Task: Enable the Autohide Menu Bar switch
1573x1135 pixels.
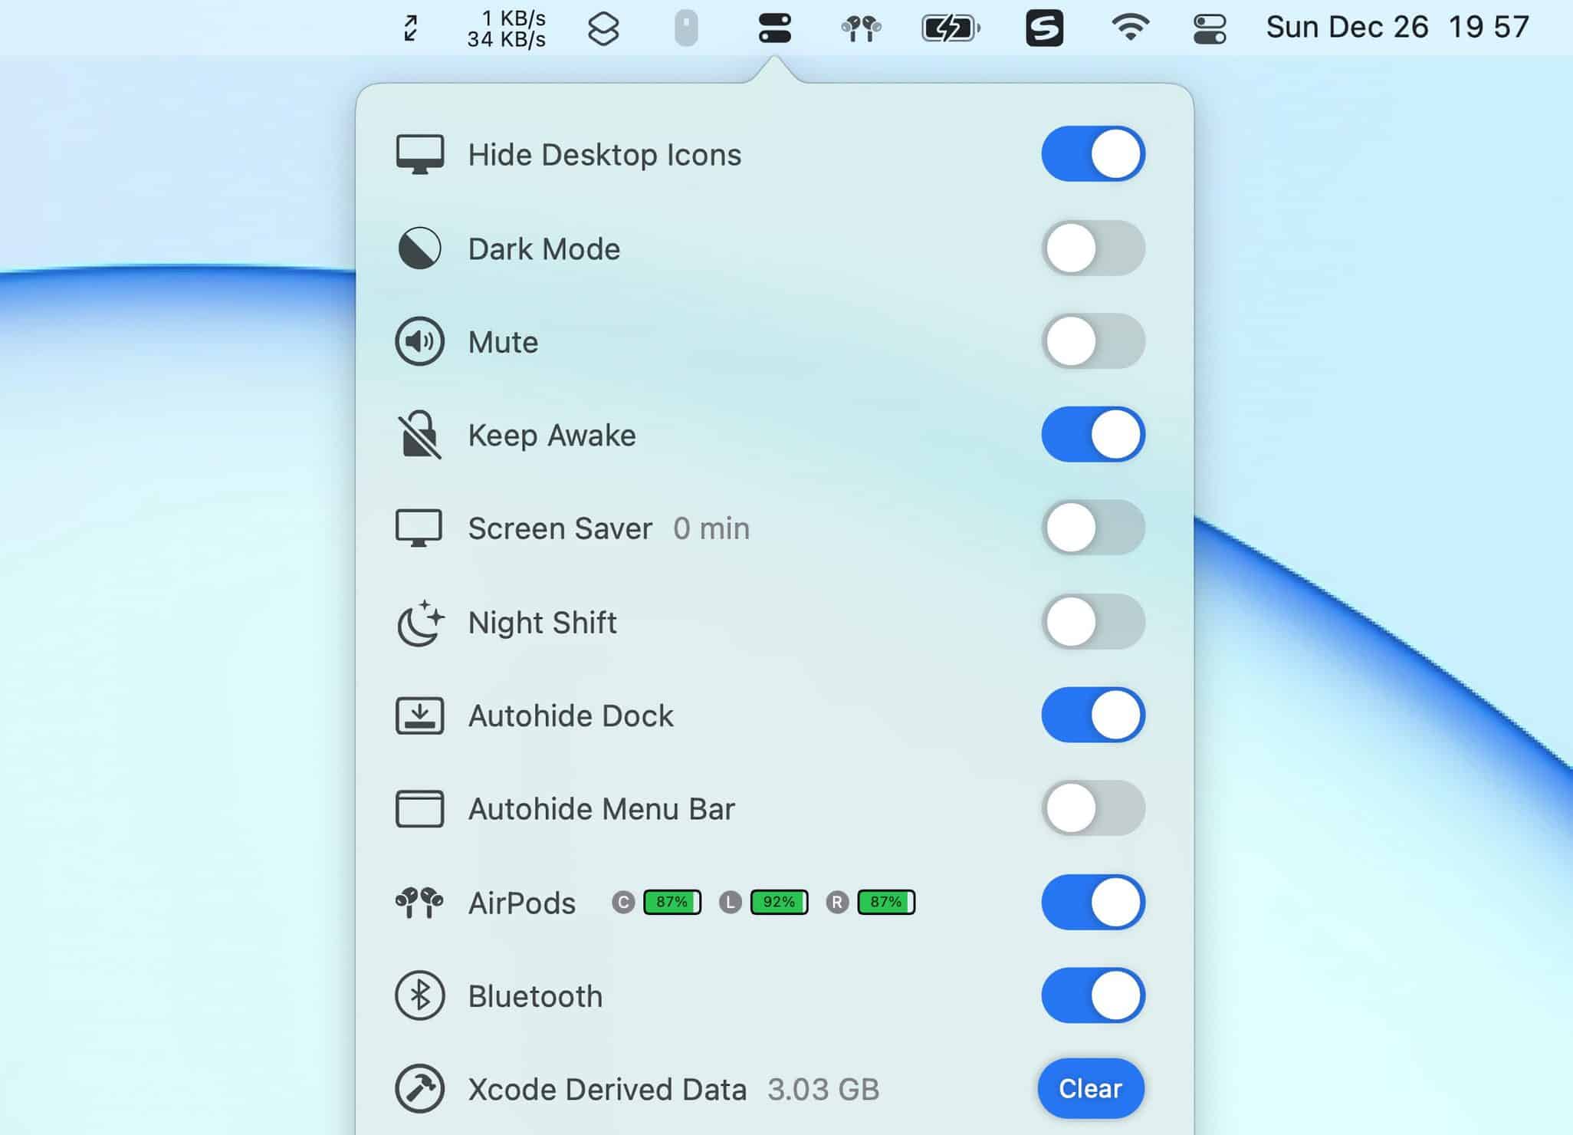Action: pos(1093,808)
